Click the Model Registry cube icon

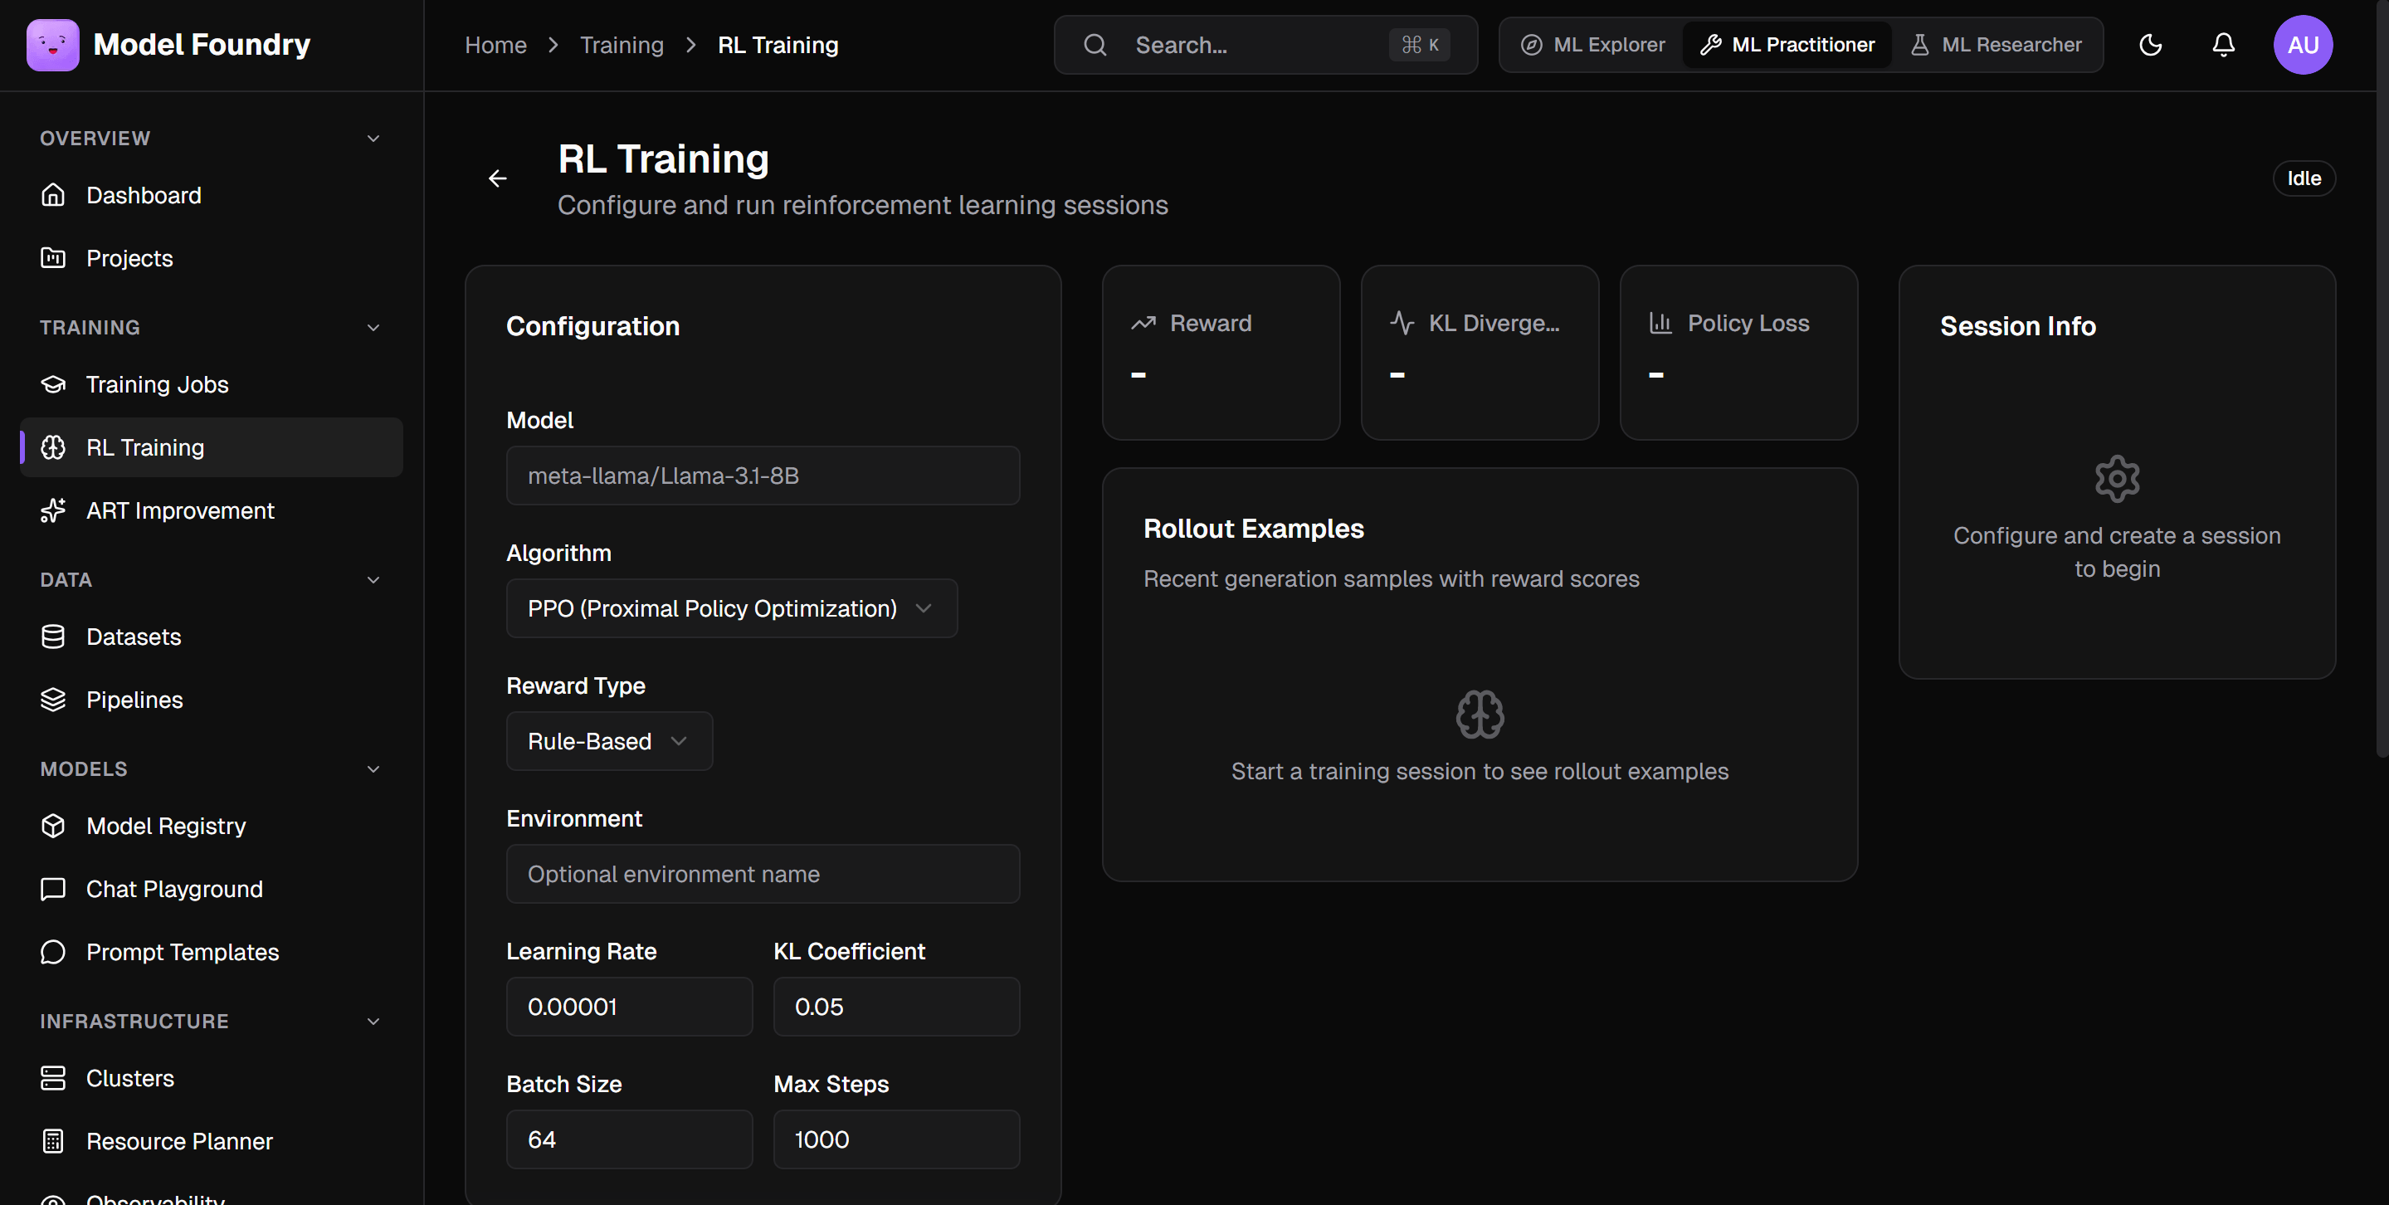[x=53, y=826]
